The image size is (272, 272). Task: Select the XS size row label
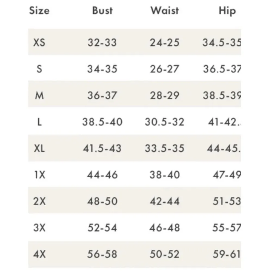[39, 43]
